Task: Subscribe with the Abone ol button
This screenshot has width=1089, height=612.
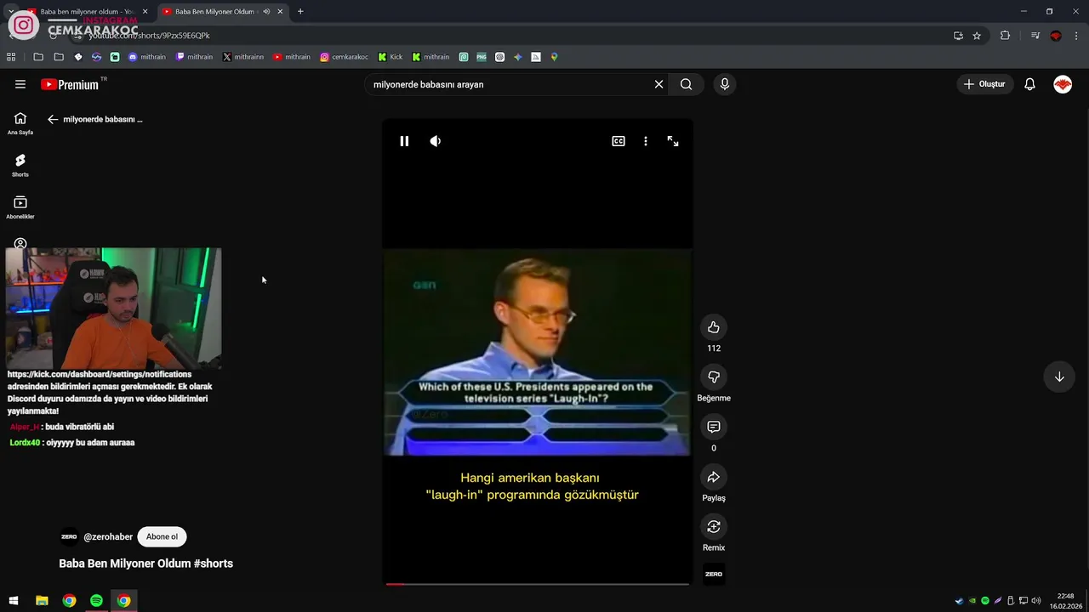Action: click(162, 536)
